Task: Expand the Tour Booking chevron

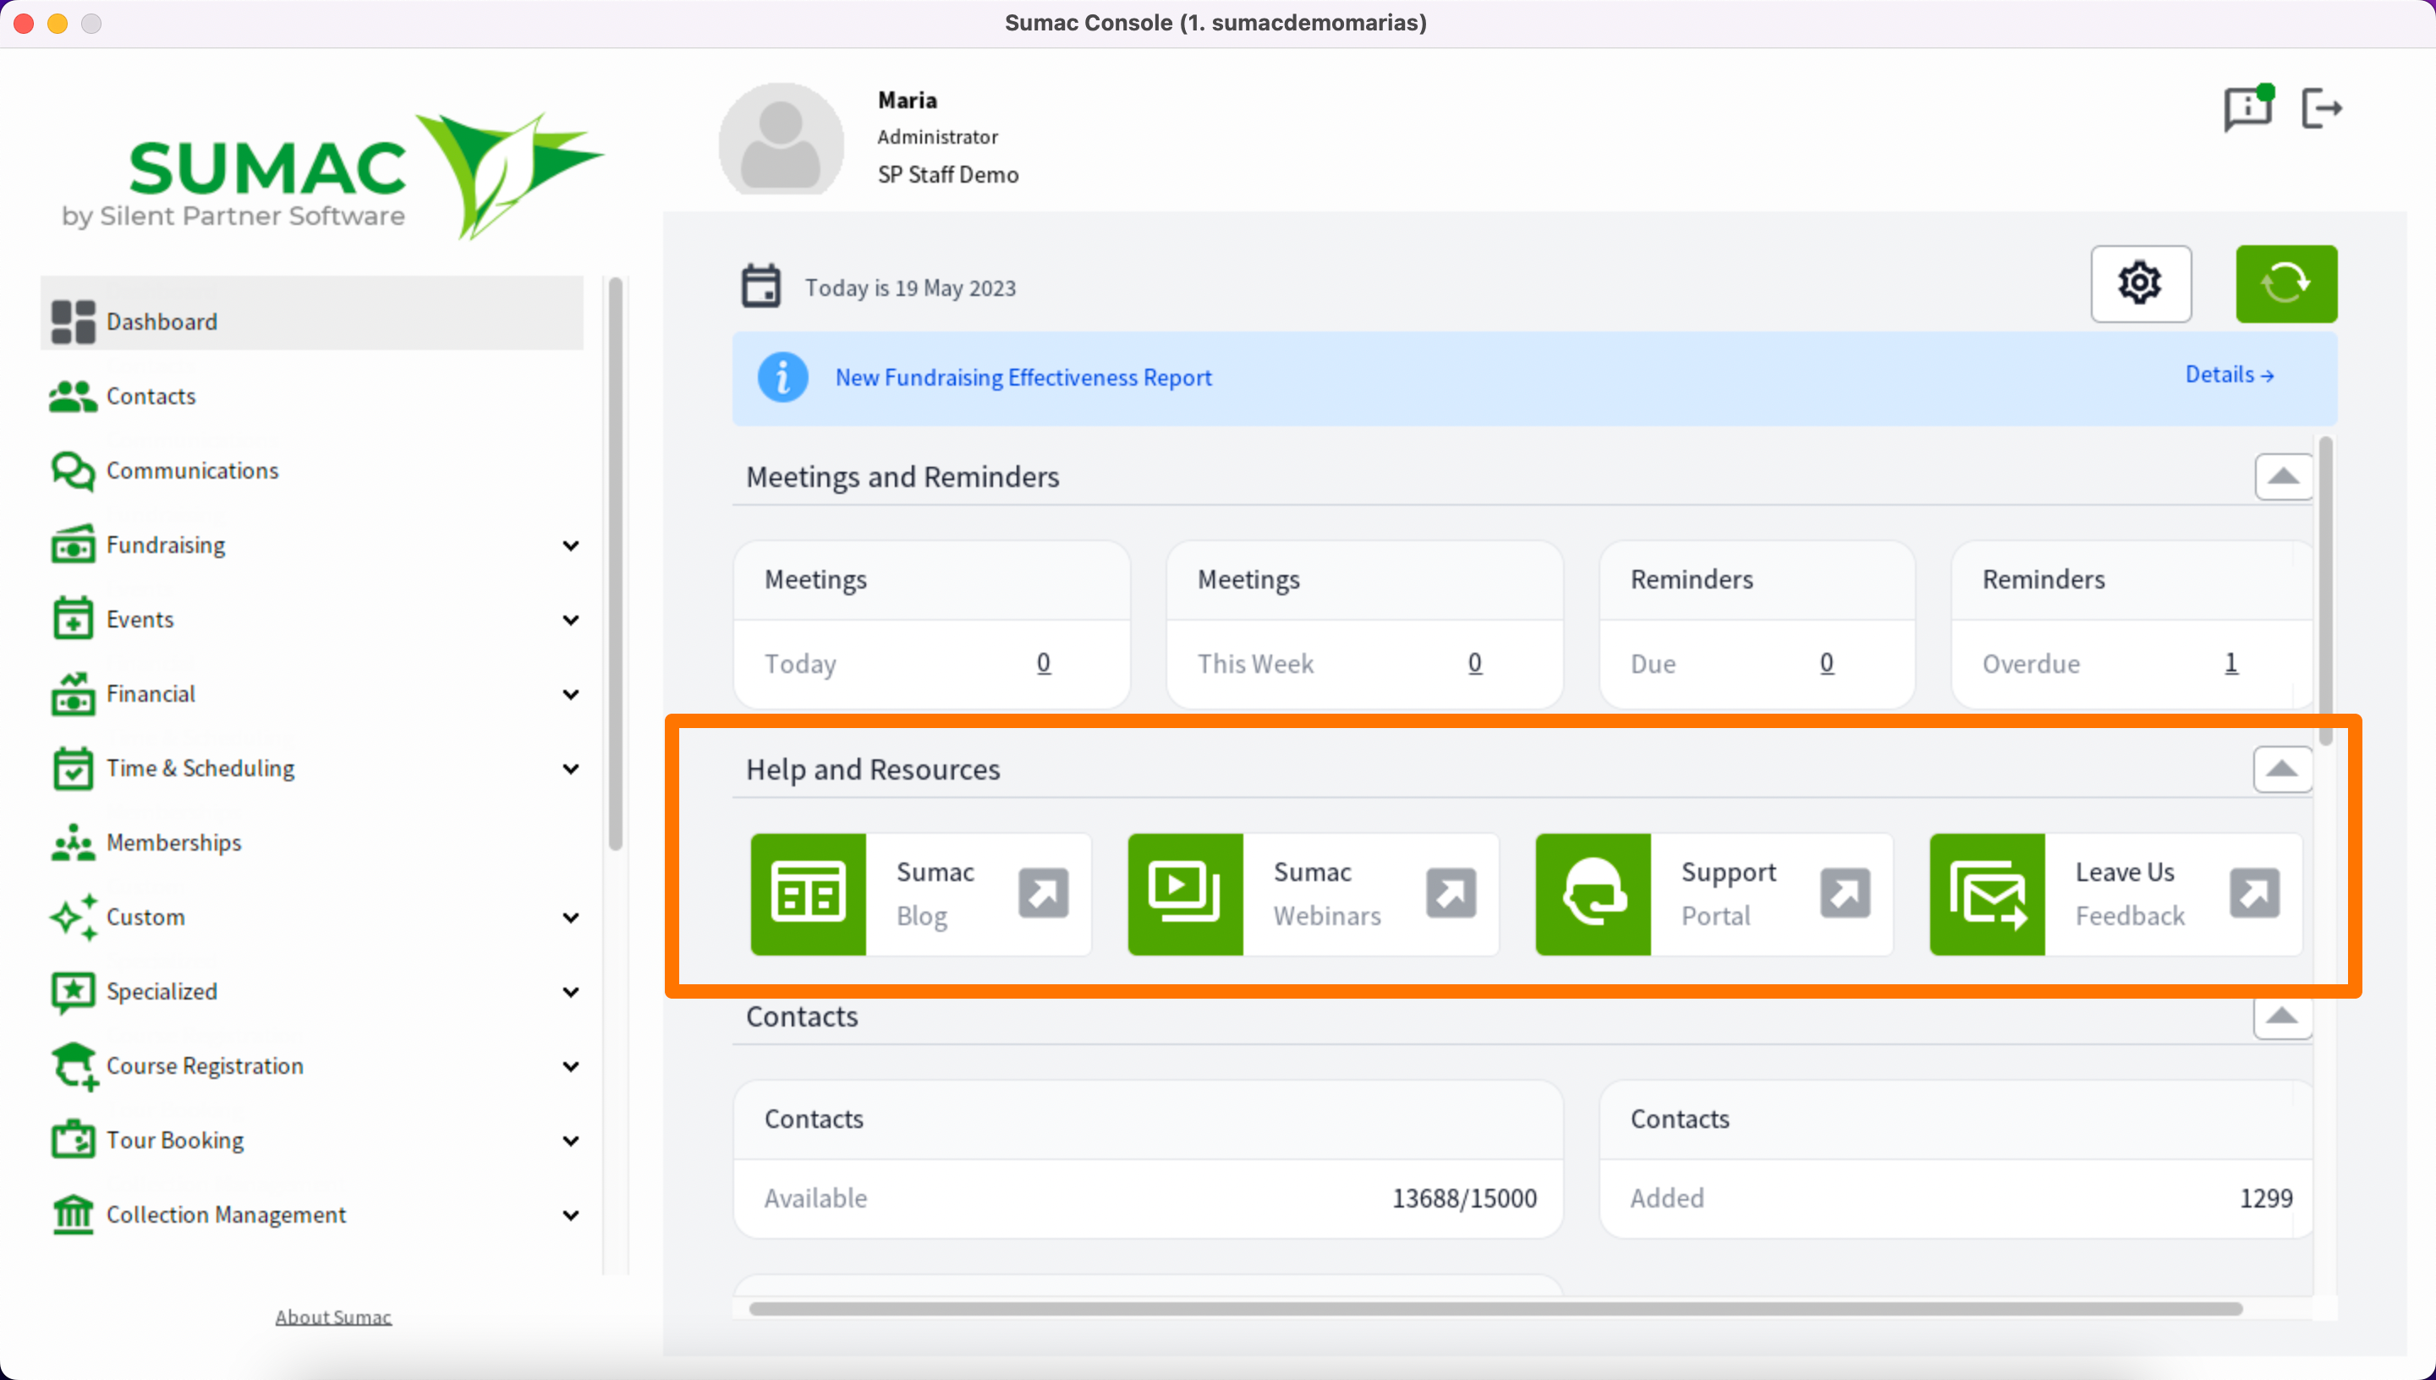Action: [571, 1140]
